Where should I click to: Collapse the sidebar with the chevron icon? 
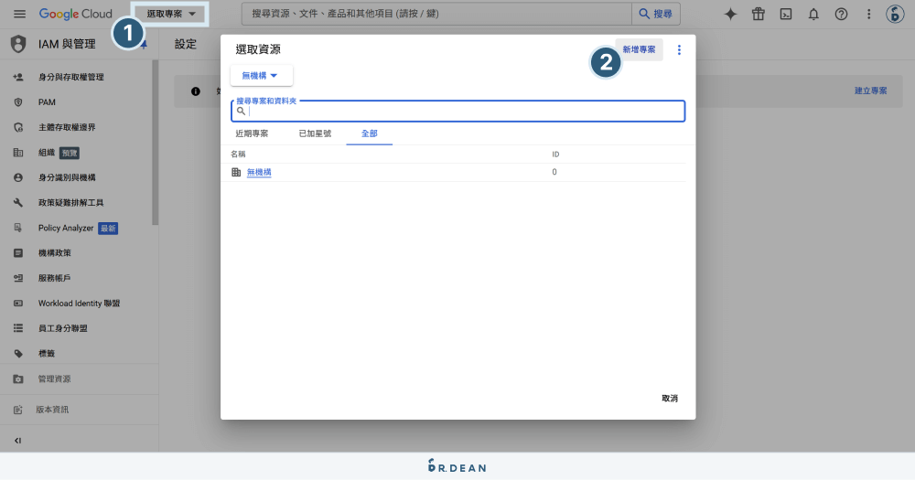[18, 441]
